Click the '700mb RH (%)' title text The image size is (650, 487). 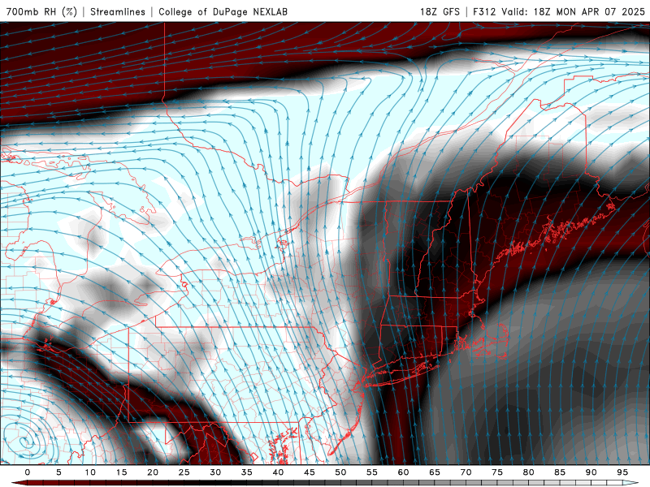point(41,11)
